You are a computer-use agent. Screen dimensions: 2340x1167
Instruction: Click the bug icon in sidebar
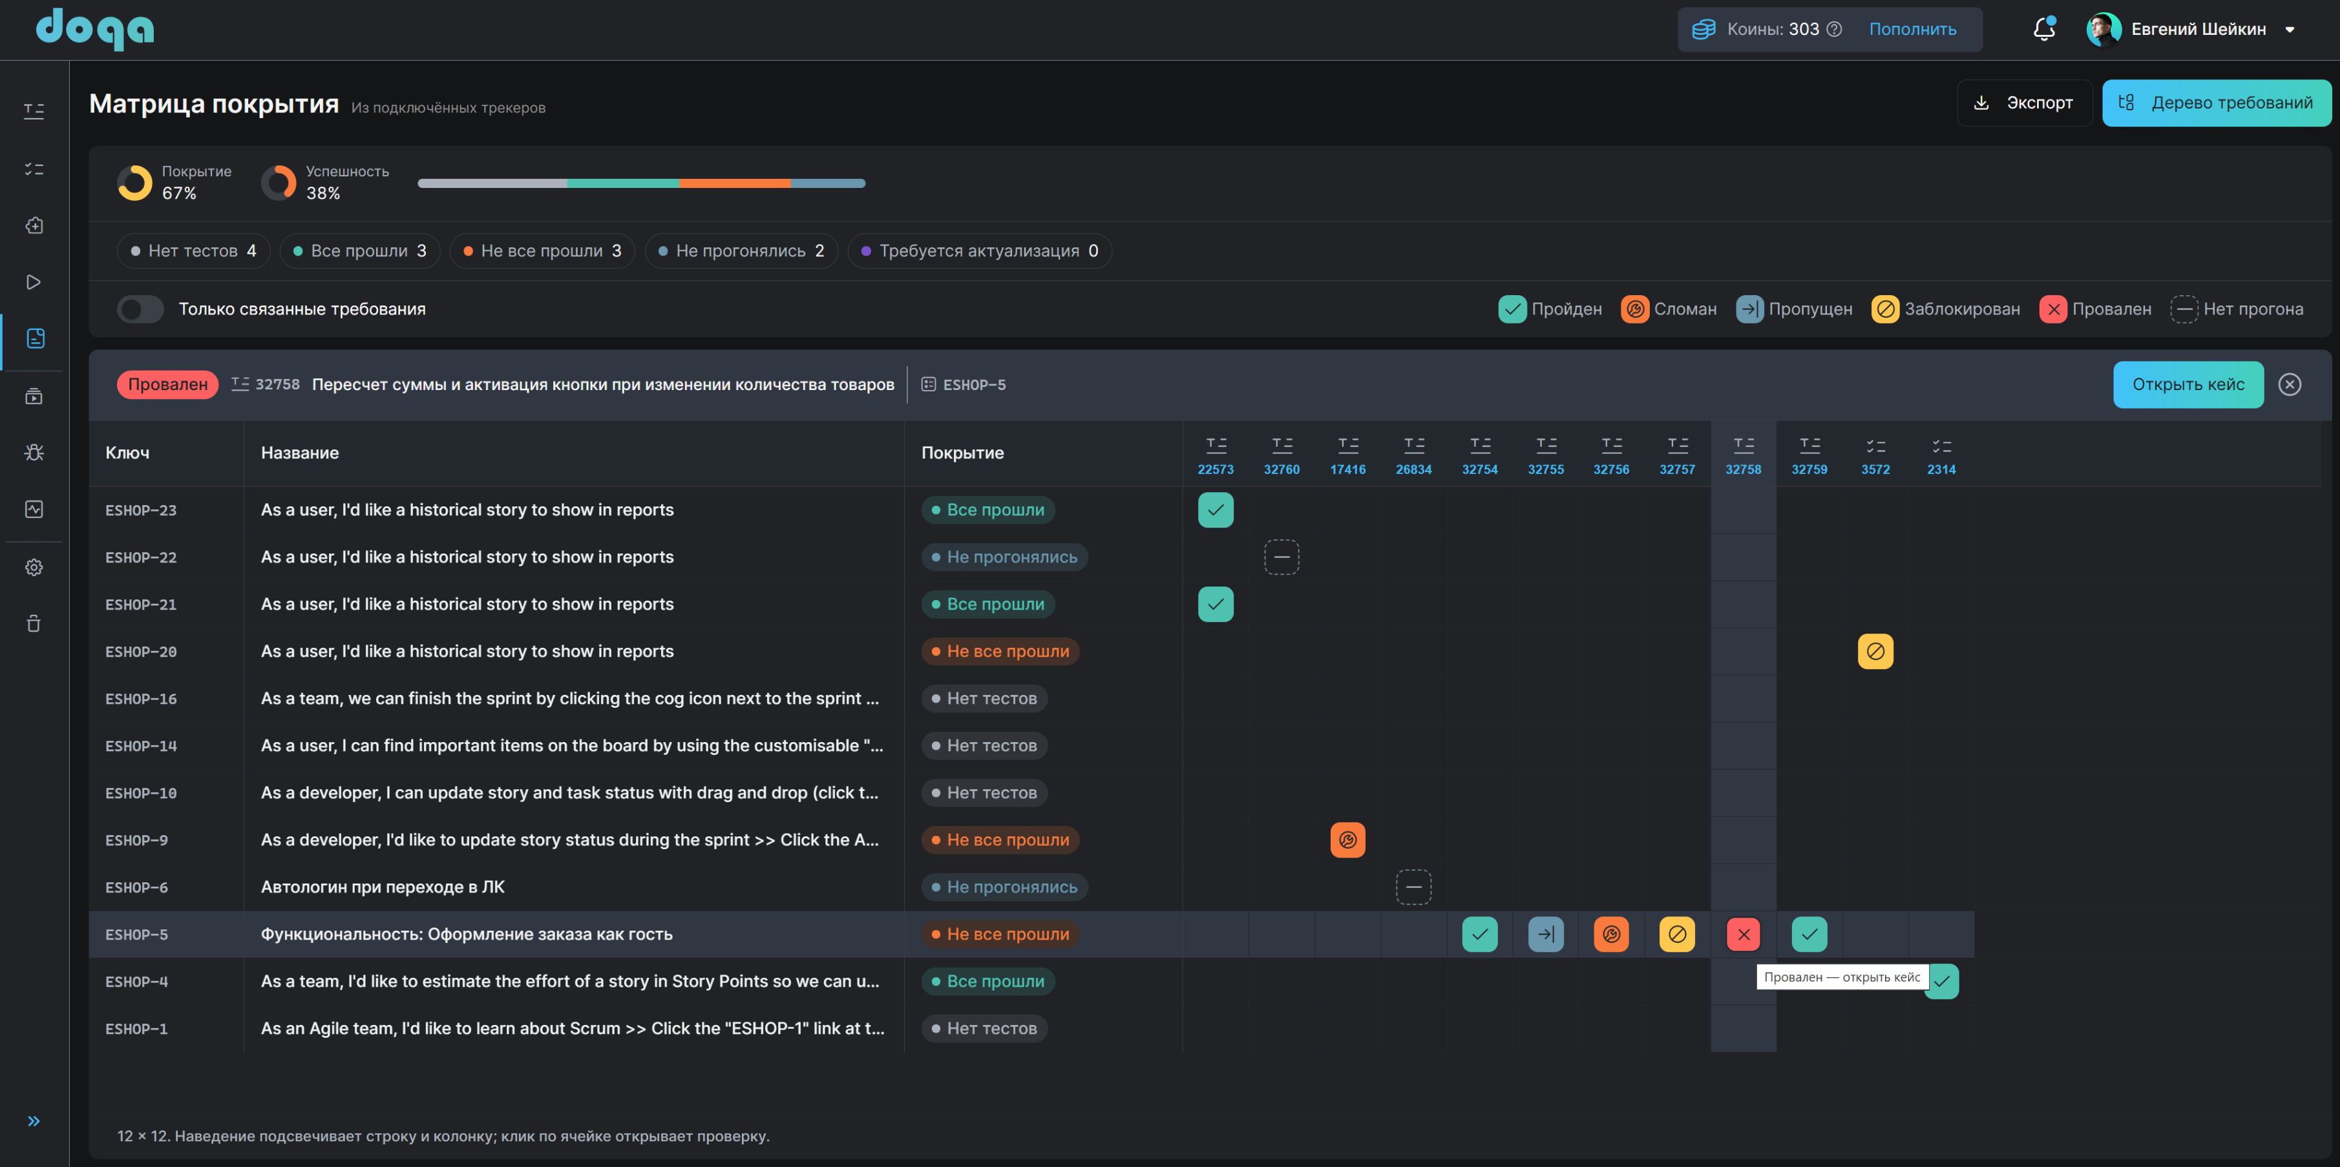(34, 452)
